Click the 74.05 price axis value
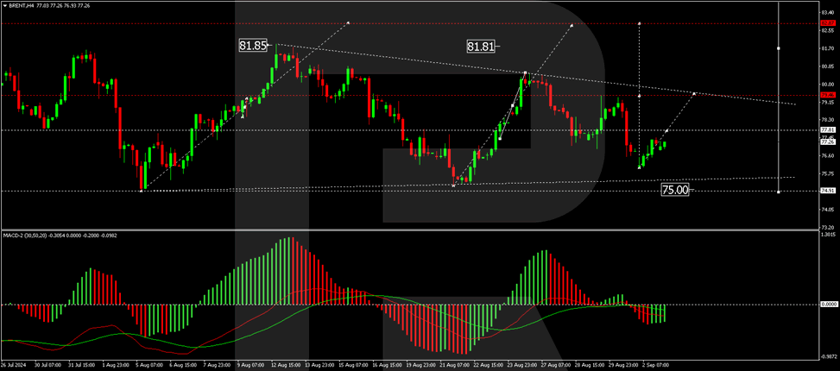The image size is (840, 371). (x=828, y=210)
